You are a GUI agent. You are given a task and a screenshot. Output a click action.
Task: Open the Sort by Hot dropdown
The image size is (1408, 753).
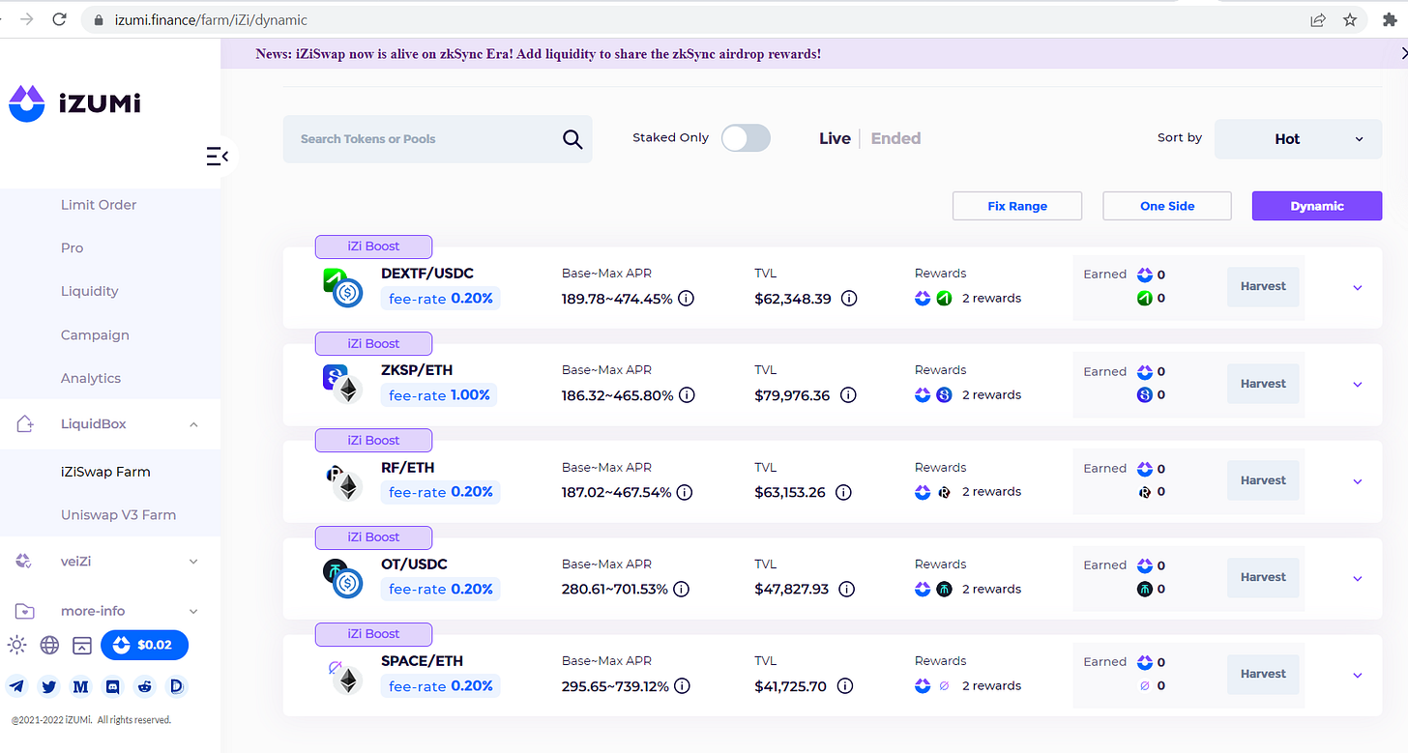tap(1298, 139)
